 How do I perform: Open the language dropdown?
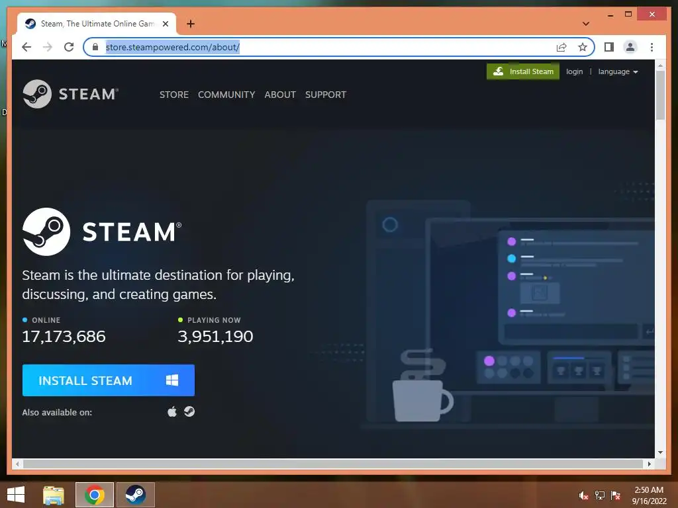[618, 71]
